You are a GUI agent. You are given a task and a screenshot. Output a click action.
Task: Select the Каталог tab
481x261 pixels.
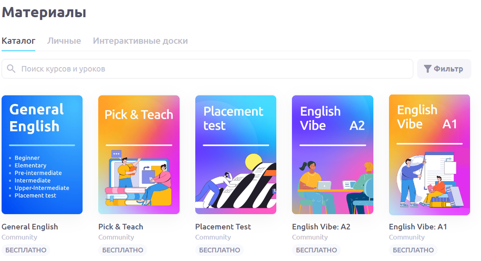click(18, 41)
